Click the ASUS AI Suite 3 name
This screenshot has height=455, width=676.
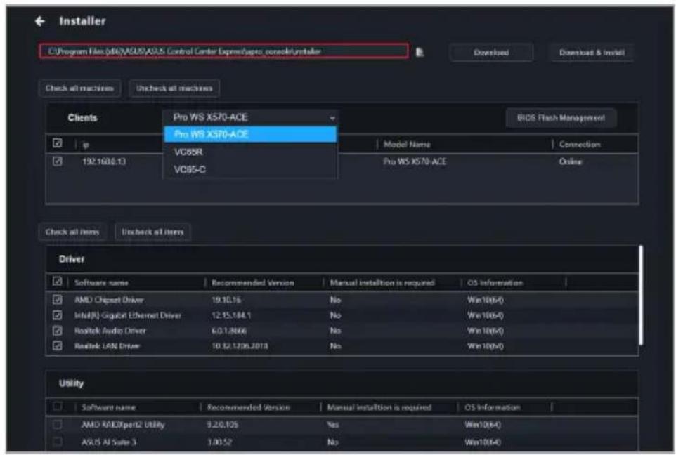pyautogui.click(x=109, y=442)
